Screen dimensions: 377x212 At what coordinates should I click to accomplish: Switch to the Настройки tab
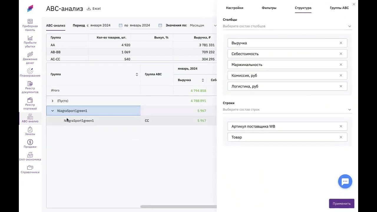click(234, 8)
